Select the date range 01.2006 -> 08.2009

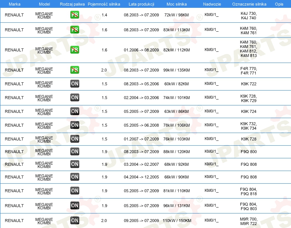click(x=141, y=50)
